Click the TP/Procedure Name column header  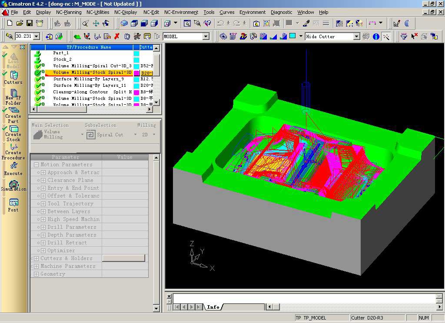(x=89, y=47)
